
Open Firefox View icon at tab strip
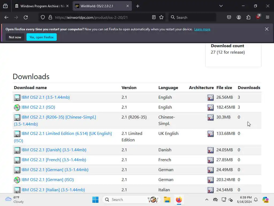(x=5, y=6)
